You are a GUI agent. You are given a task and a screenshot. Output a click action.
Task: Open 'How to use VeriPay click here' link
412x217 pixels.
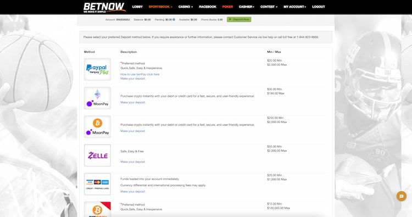point(140,74)
